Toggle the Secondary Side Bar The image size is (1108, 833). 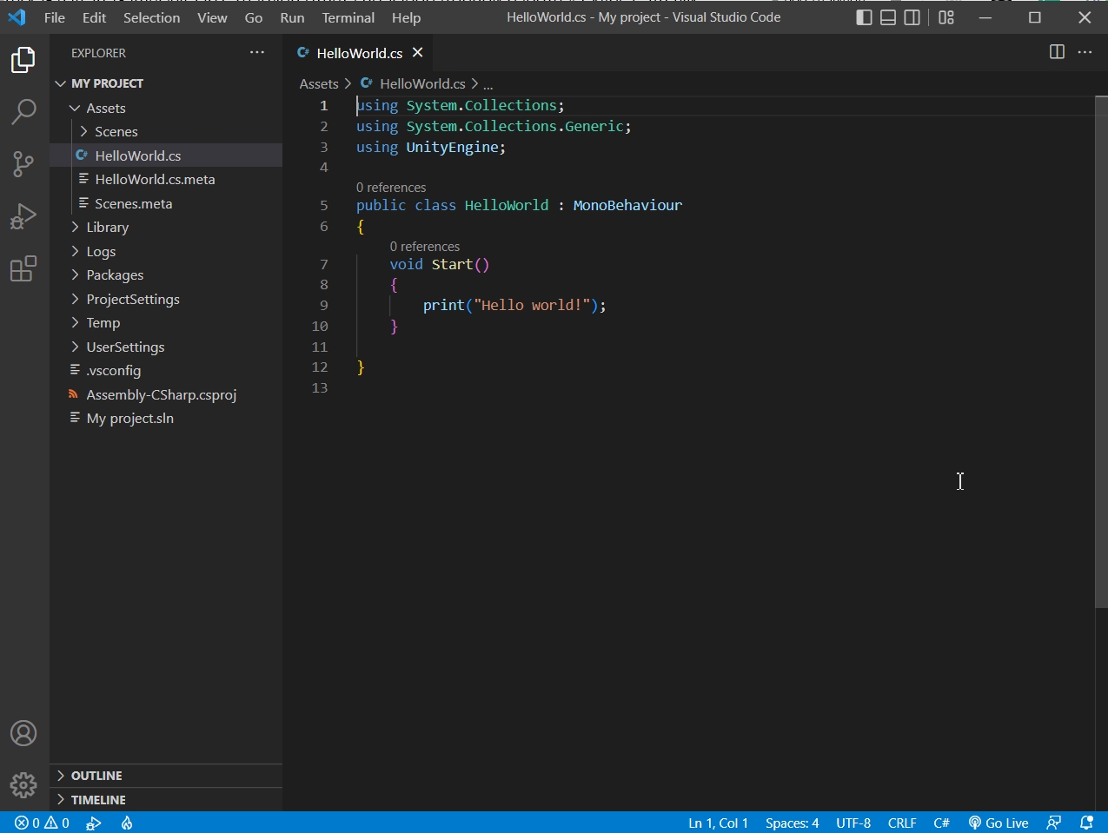pos(912,17)
